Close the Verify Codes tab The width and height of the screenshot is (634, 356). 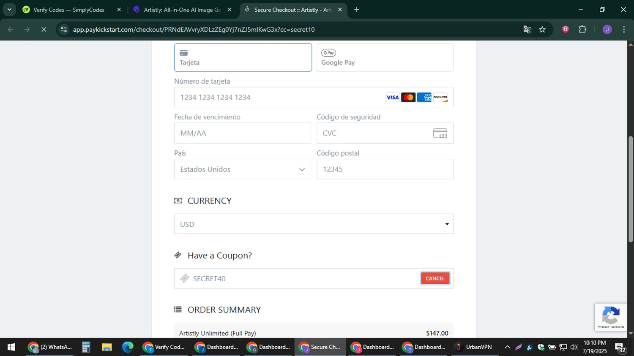coord(119,10)
